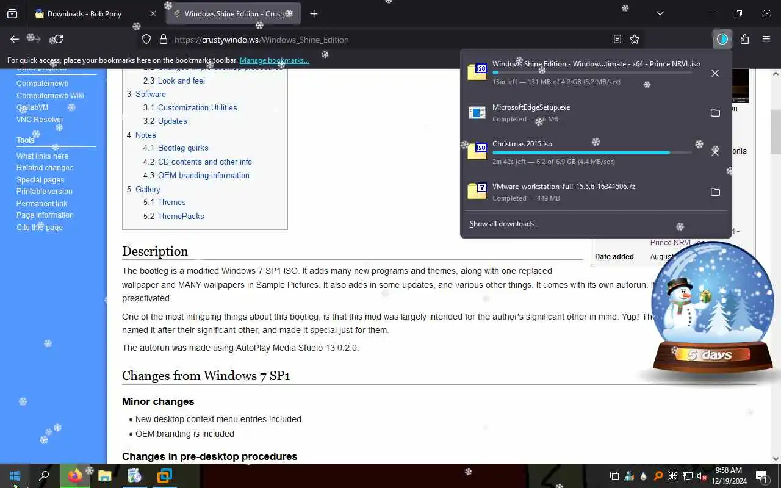Open the CollabVM sidebar link

(x=32, y=107)
